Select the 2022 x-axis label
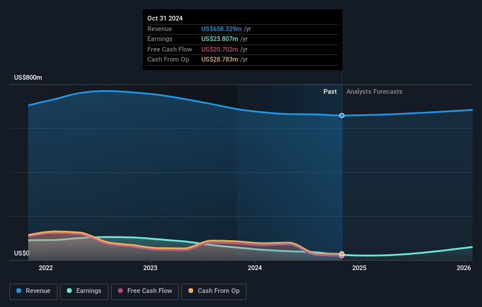The width and height of the screenshot is (482, 307). click(x=46, y=268)
